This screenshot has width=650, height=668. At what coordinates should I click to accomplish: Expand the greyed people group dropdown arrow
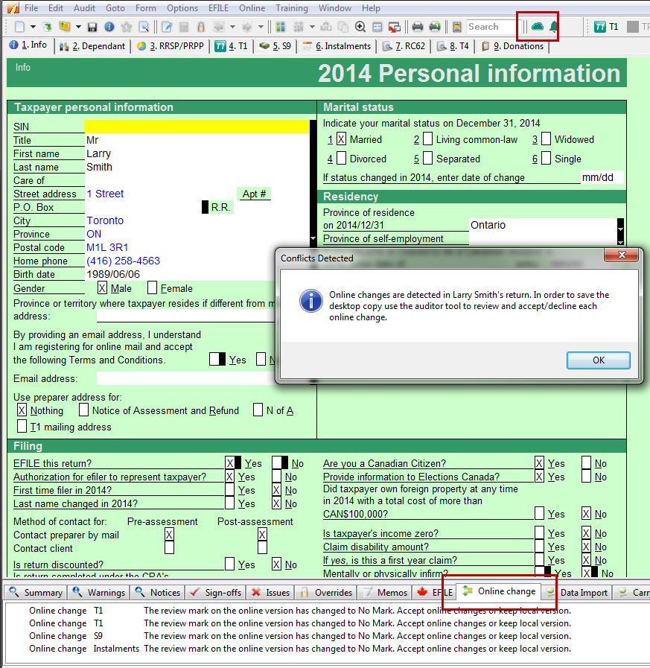(312, 27)
